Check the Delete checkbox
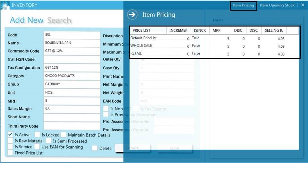 (x=95, y=148)
